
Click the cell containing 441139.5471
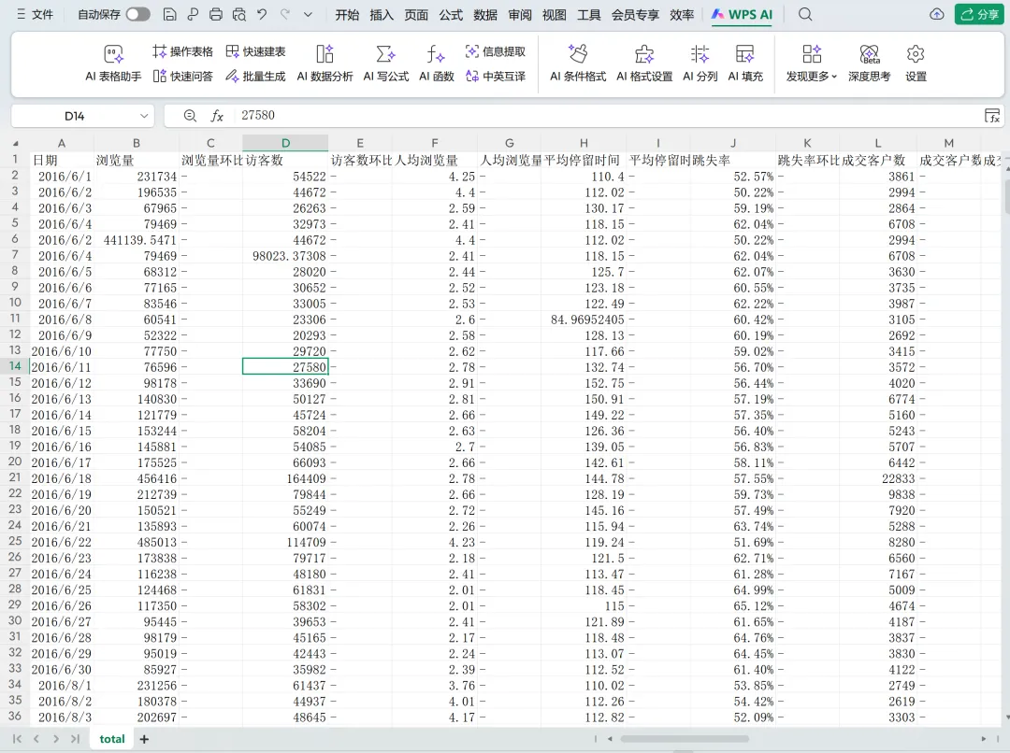click(x=137, y=239)
